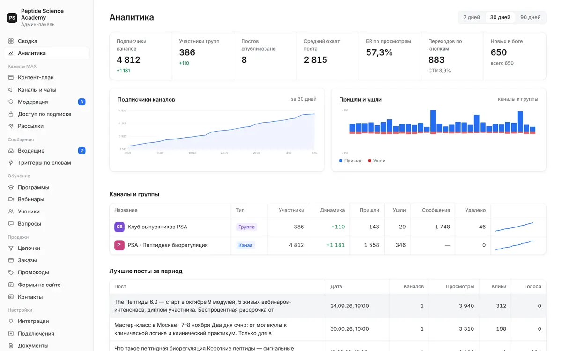562x351 pixels.
Task: Select the 7 дней period option
Action: click(x=472, y=17)
